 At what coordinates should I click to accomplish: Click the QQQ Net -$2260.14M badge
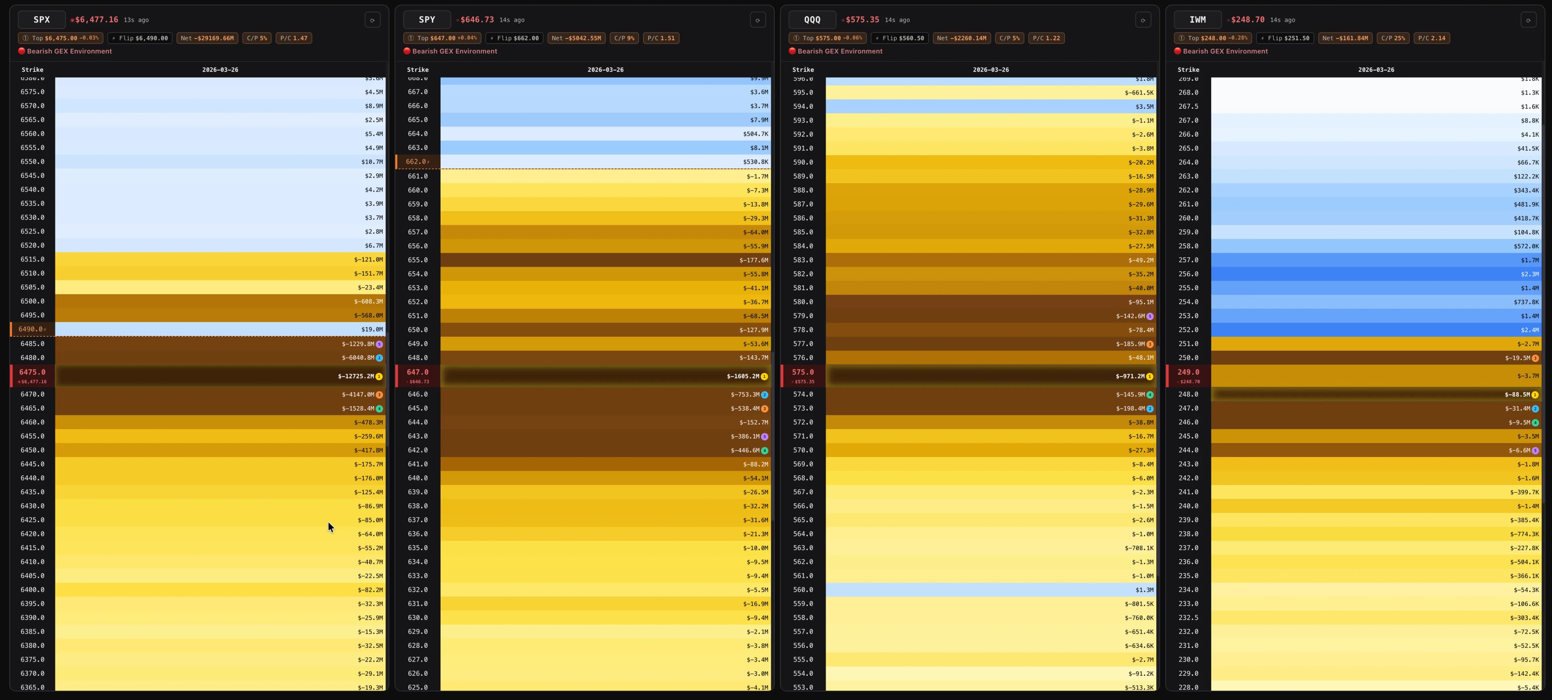click(x=962, y=38)
